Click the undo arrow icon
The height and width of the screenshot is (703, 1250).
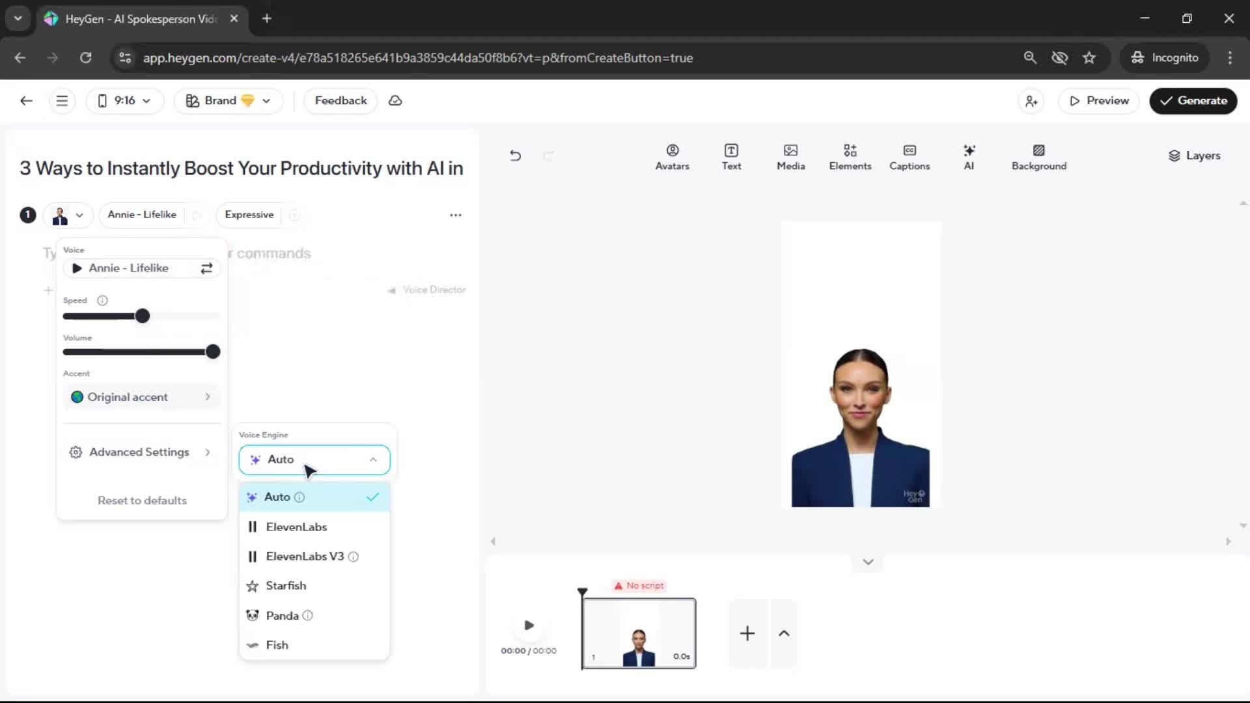pos(515,156)
